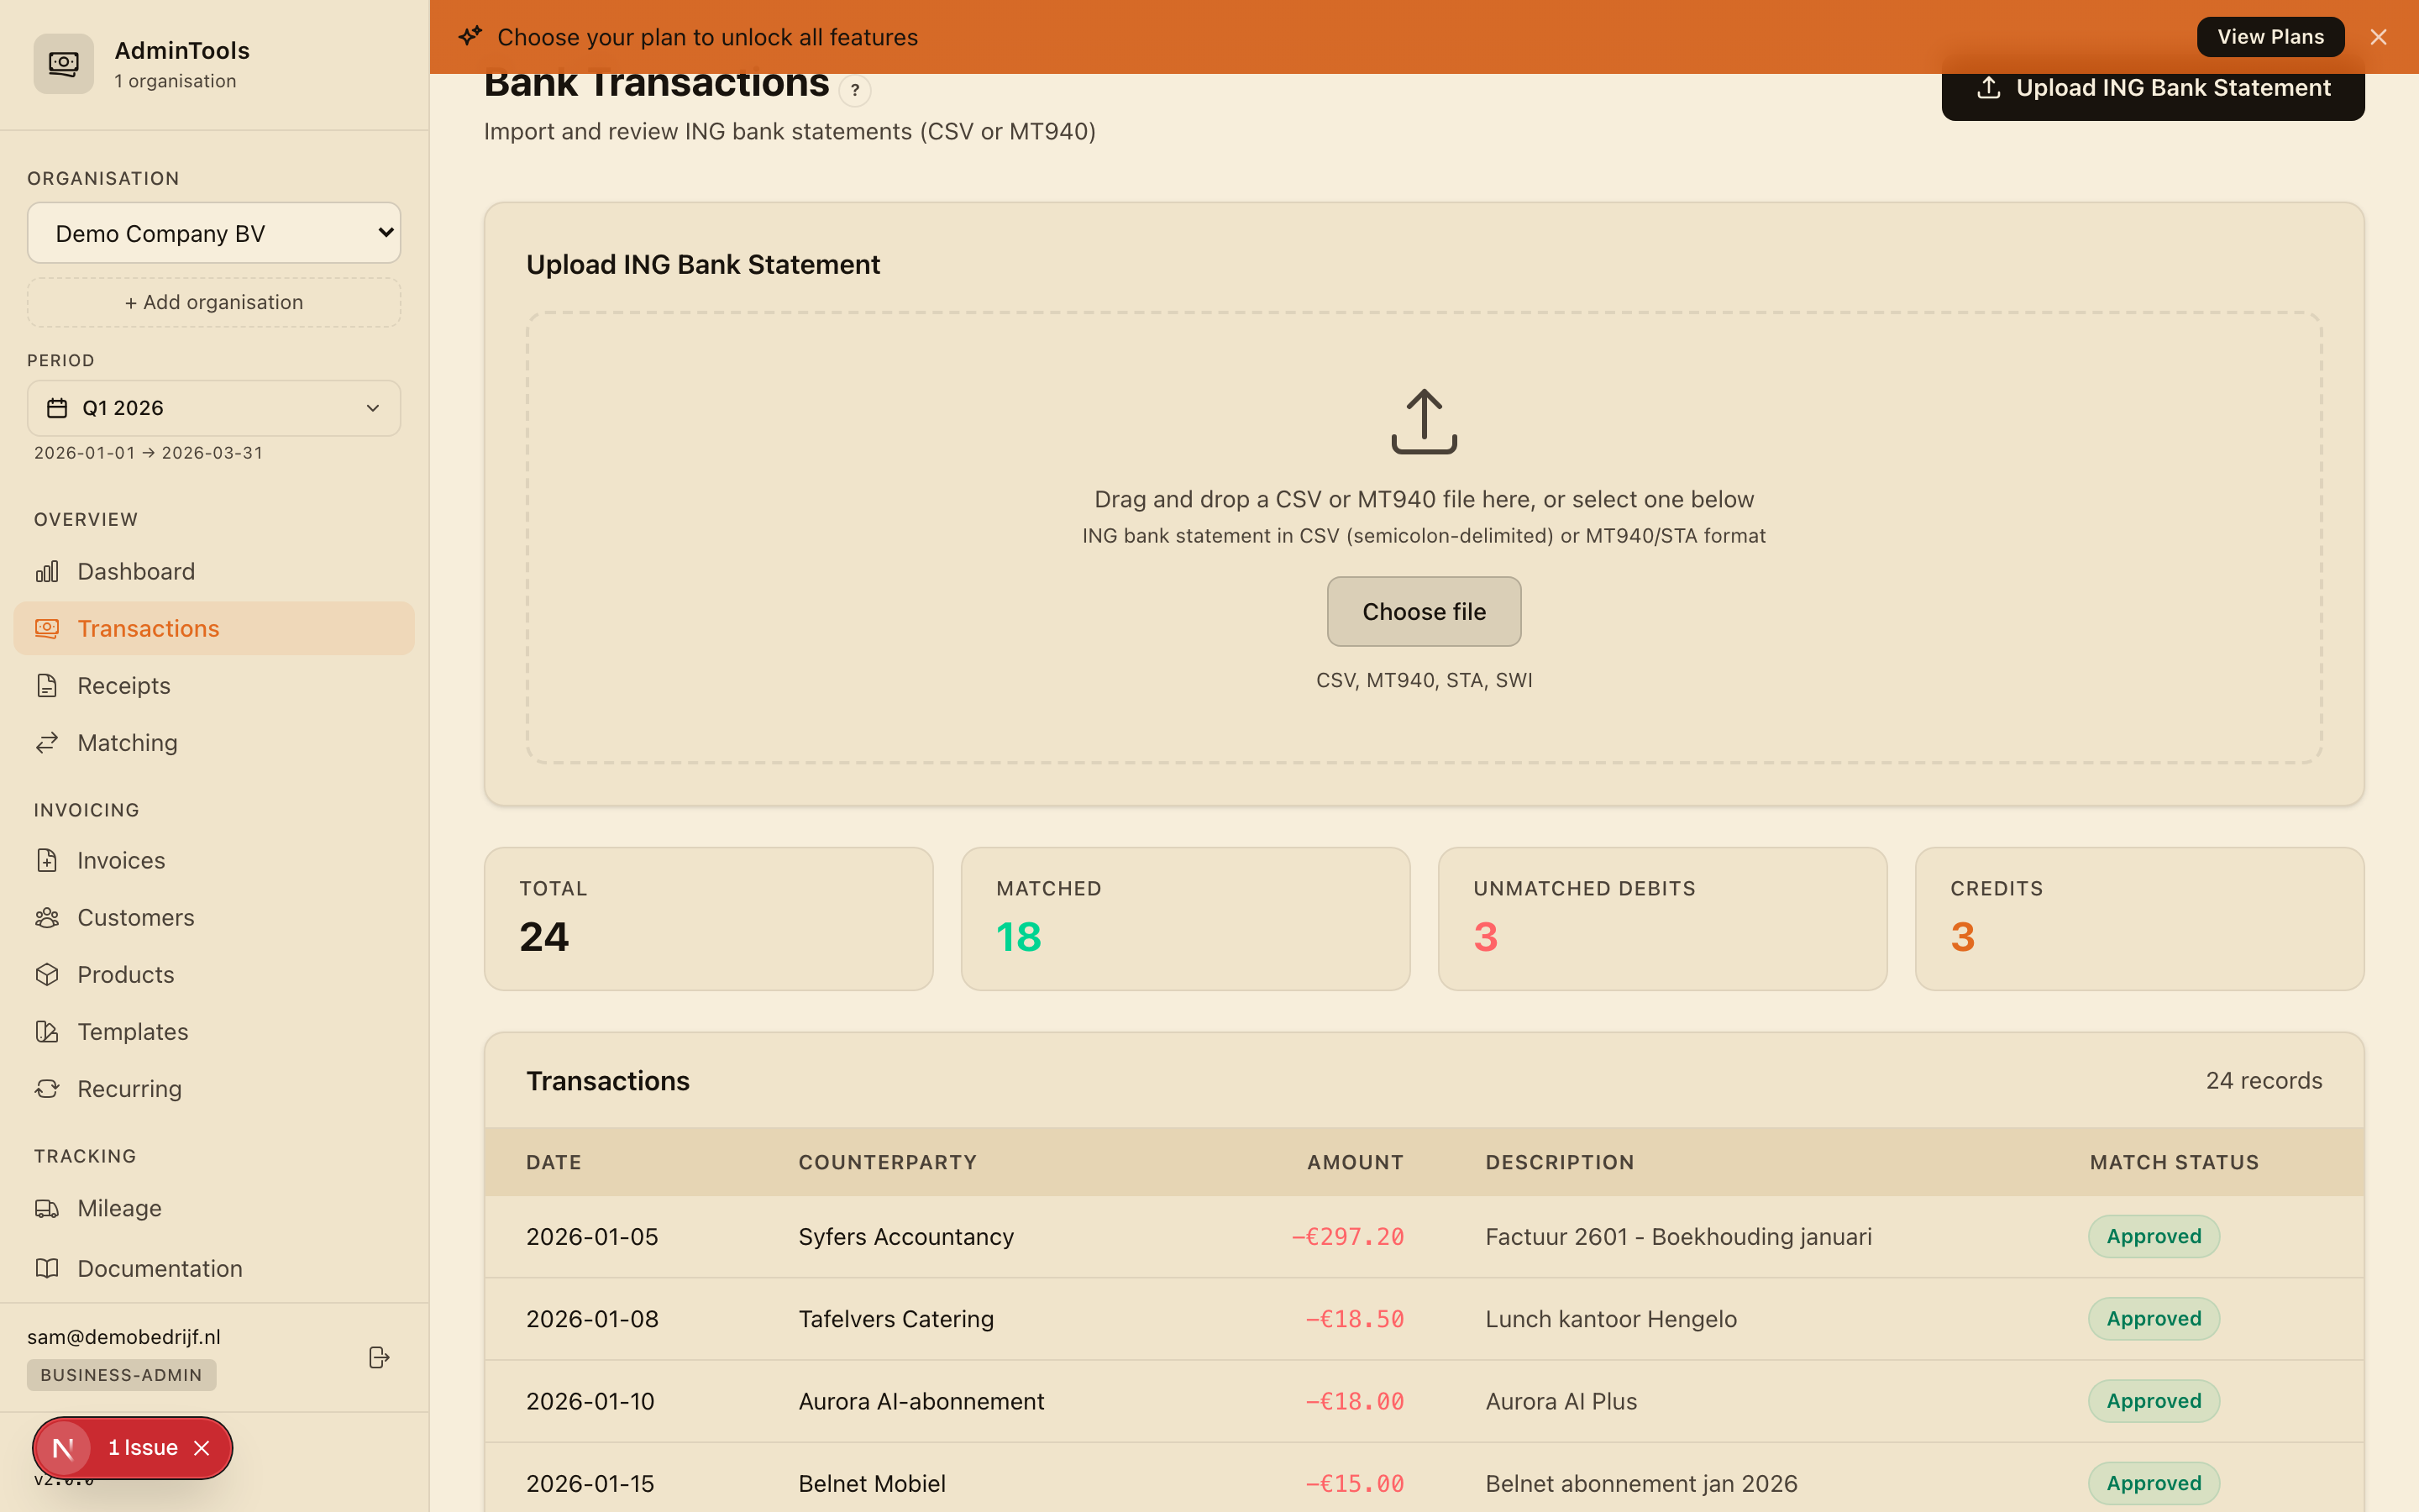
Task: Click the drag and drop upload area
Action: tap(1424, 538)
